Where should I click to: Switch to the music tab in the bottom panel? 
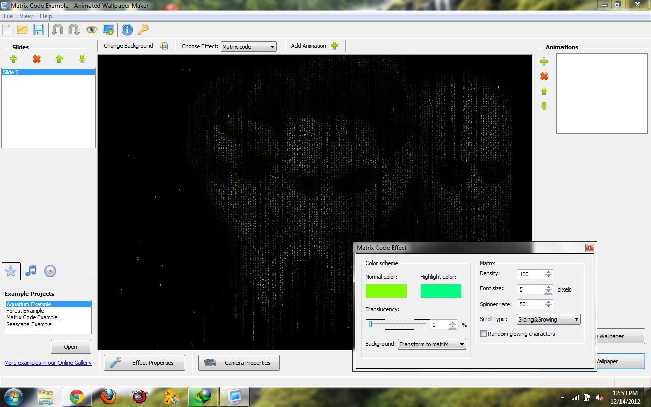pyautogui.click(x=30, y=270)
